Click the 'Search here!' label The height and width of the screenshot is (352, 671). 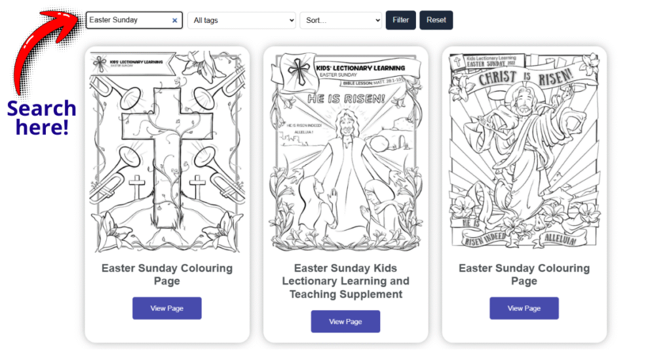click(x=42, y=118)
